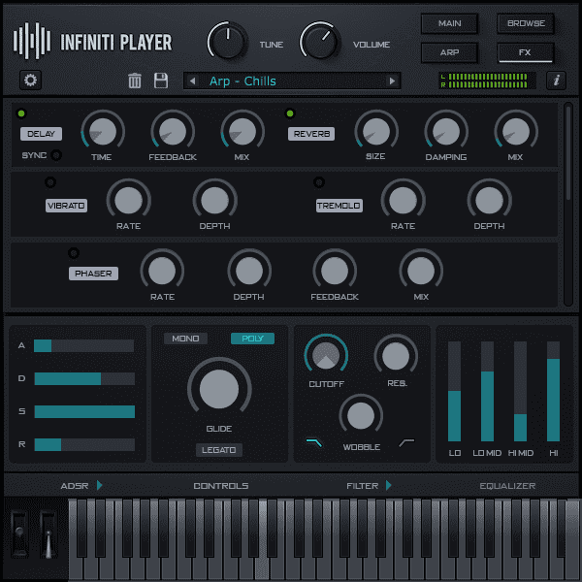Screen dimensions: 582x582
Task: Toggle the Delay power LED
Action: (x=21, y=113)
